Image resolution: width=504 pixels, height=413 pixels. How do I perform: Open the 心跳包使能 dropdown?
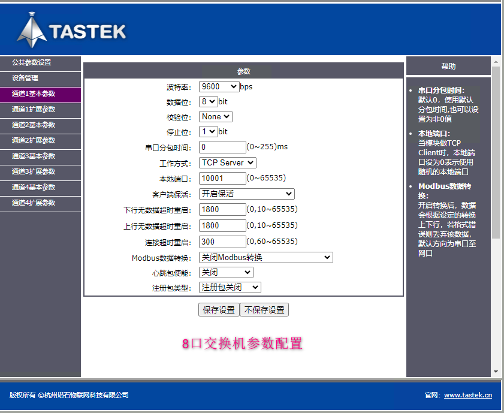(226, 273)
